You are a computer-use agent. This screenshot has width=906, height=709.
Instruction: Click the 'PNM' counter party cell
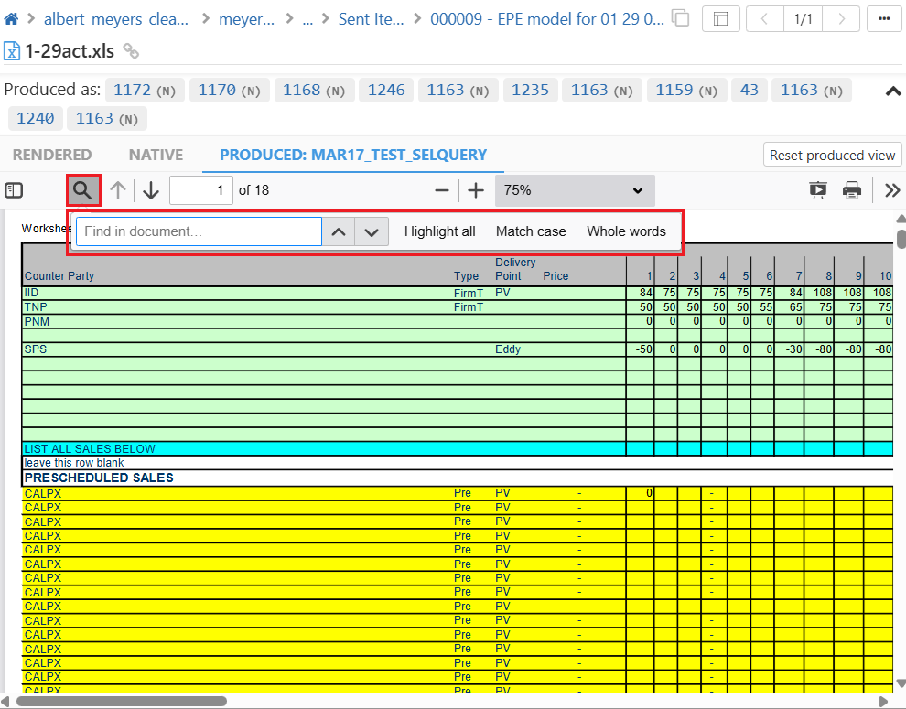[x=37, y=321]
